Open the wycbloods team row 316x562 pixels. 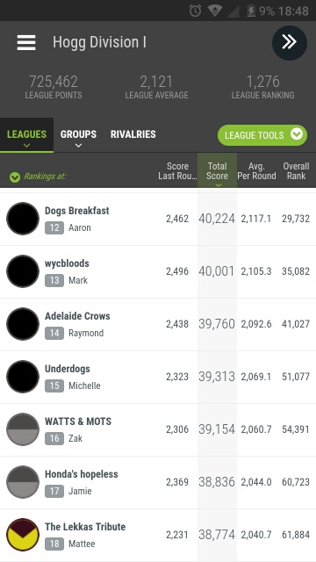(158, 271)
